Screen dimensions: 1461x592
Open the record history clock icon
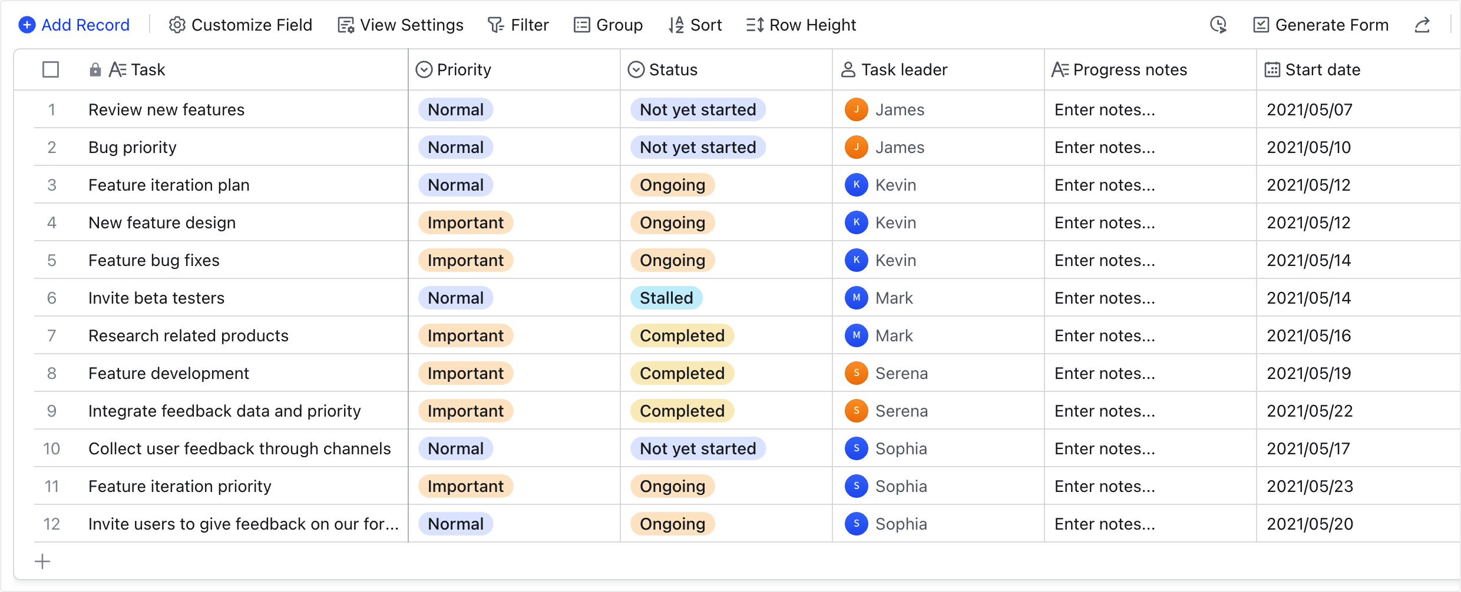click(1218, 25)
